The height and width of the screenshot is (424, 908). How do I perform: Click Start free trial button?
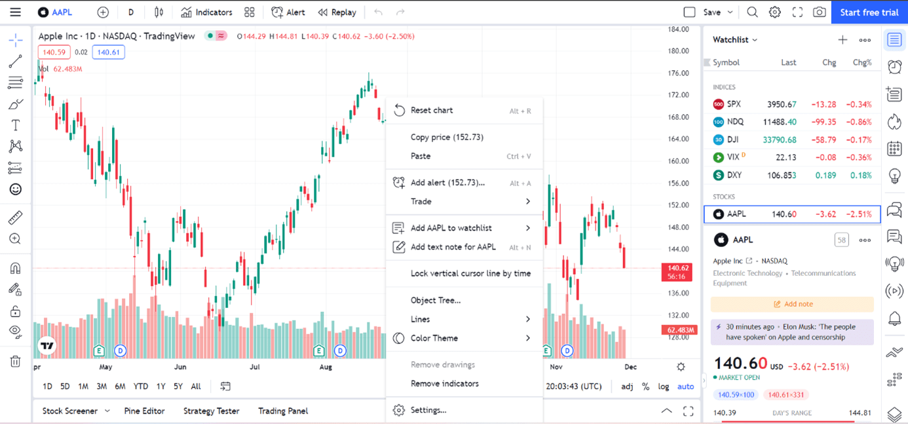pyautogui.click(x=869, y=12)
